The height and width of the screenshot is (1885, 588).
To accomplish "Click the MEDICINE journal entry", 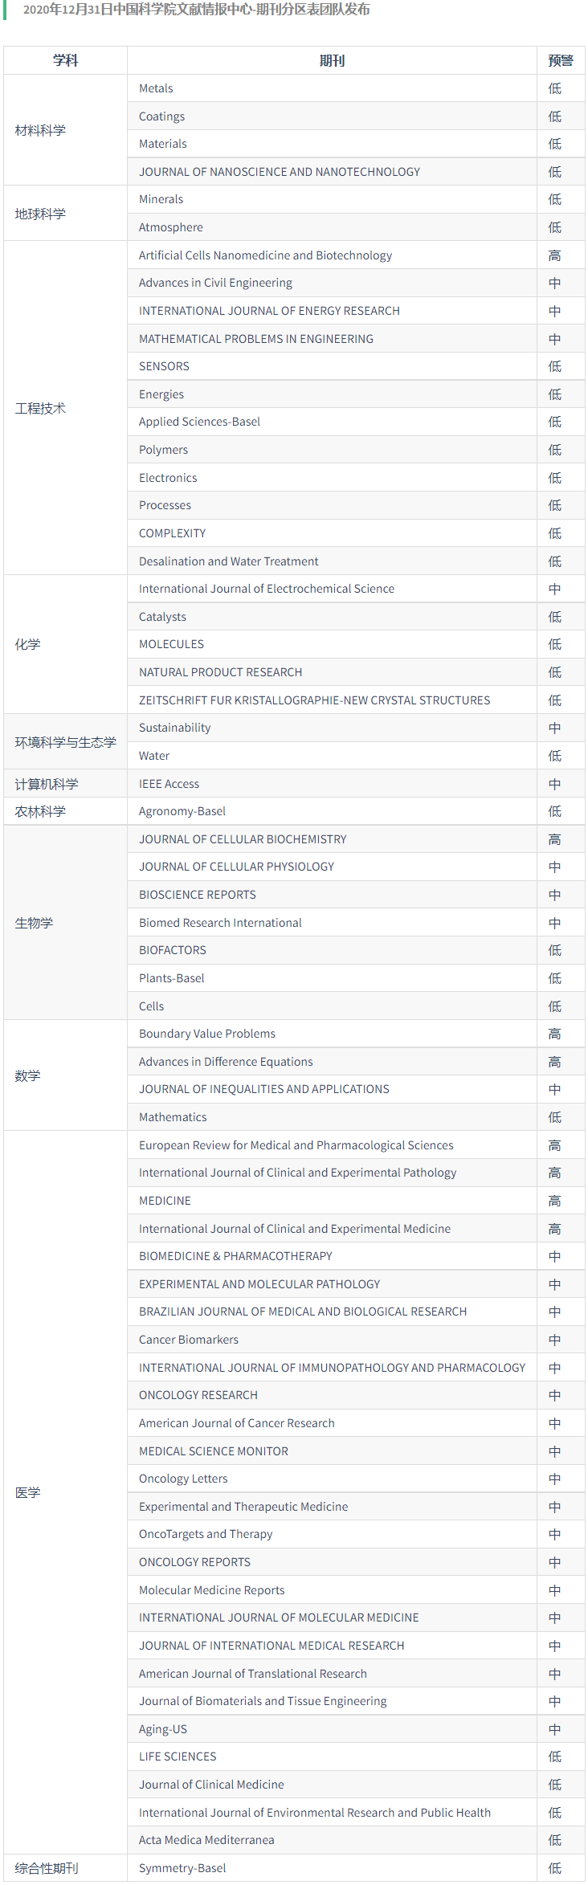I will (x=165, y=1201).
